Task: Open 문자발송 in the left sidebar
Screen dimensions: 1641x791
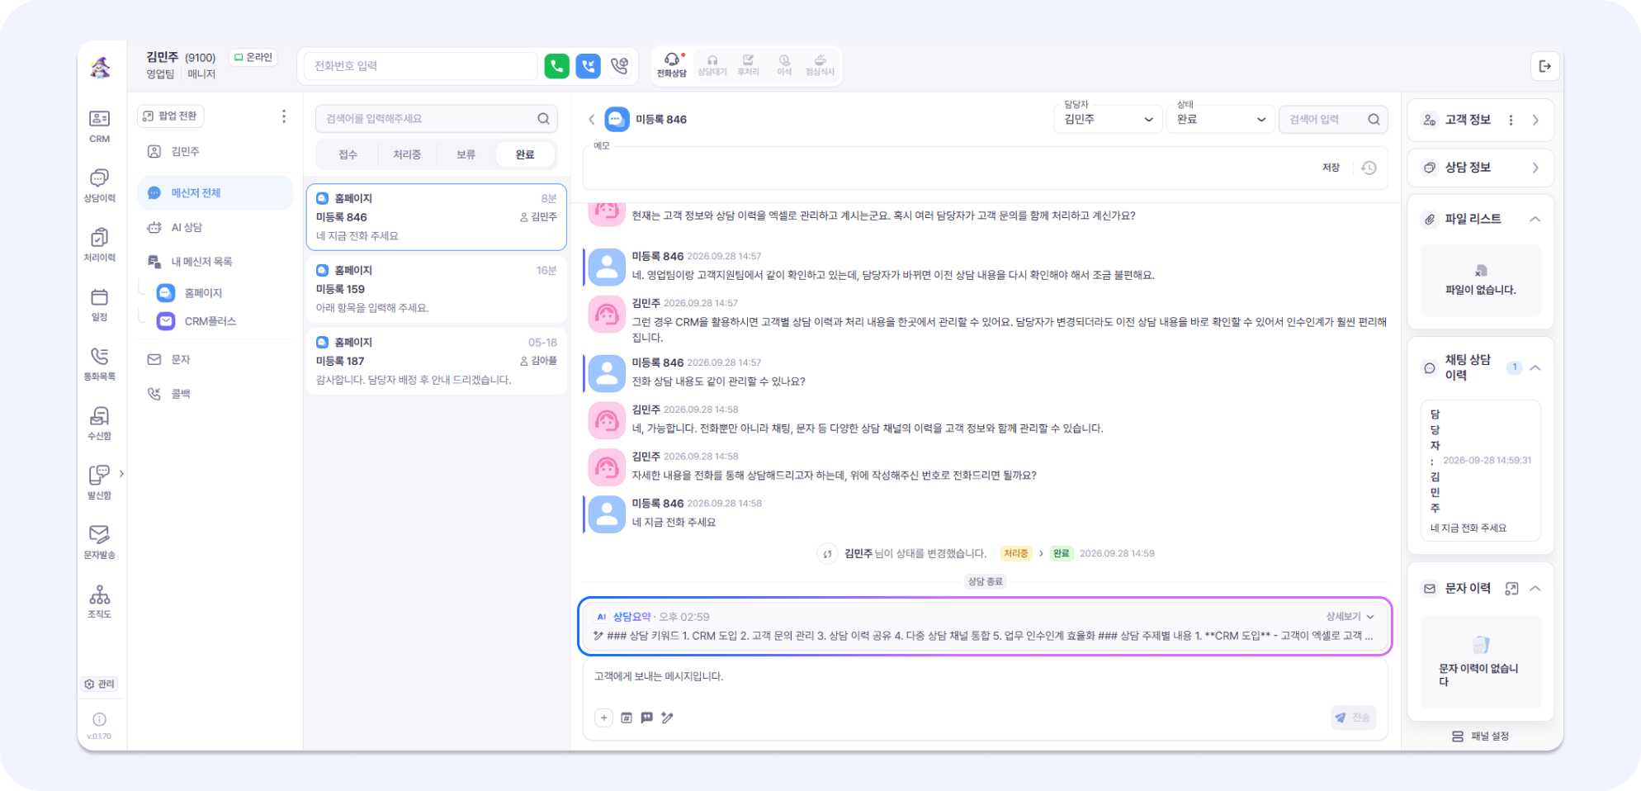Action: (x=100, y=542)
